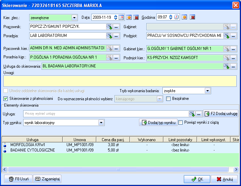The image size is (241, 186).
Task: Open the clock picker next to Godzina
Action: click(176, 17)
